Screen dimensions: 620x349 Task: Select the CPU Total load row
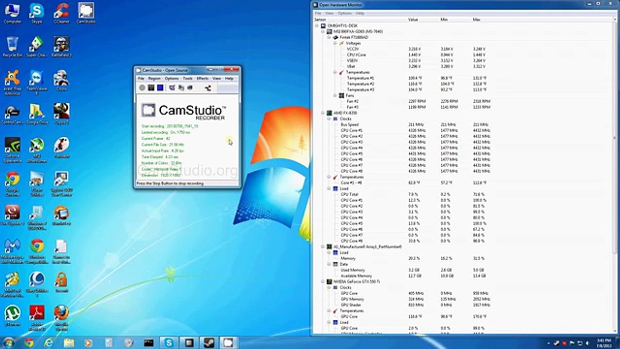point(349,194)
